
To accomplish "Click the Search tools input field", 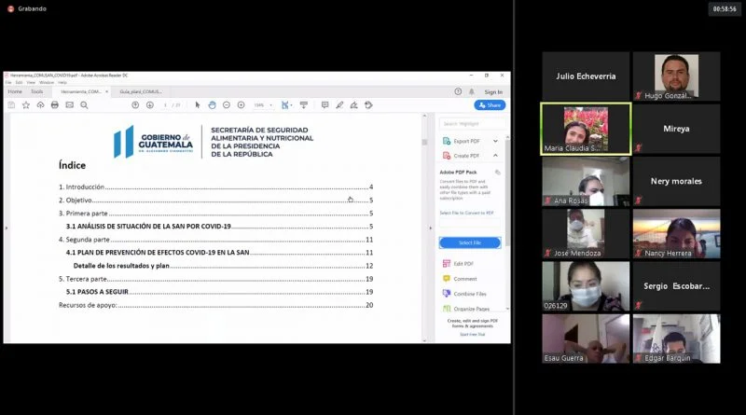I will click(471, 124).
